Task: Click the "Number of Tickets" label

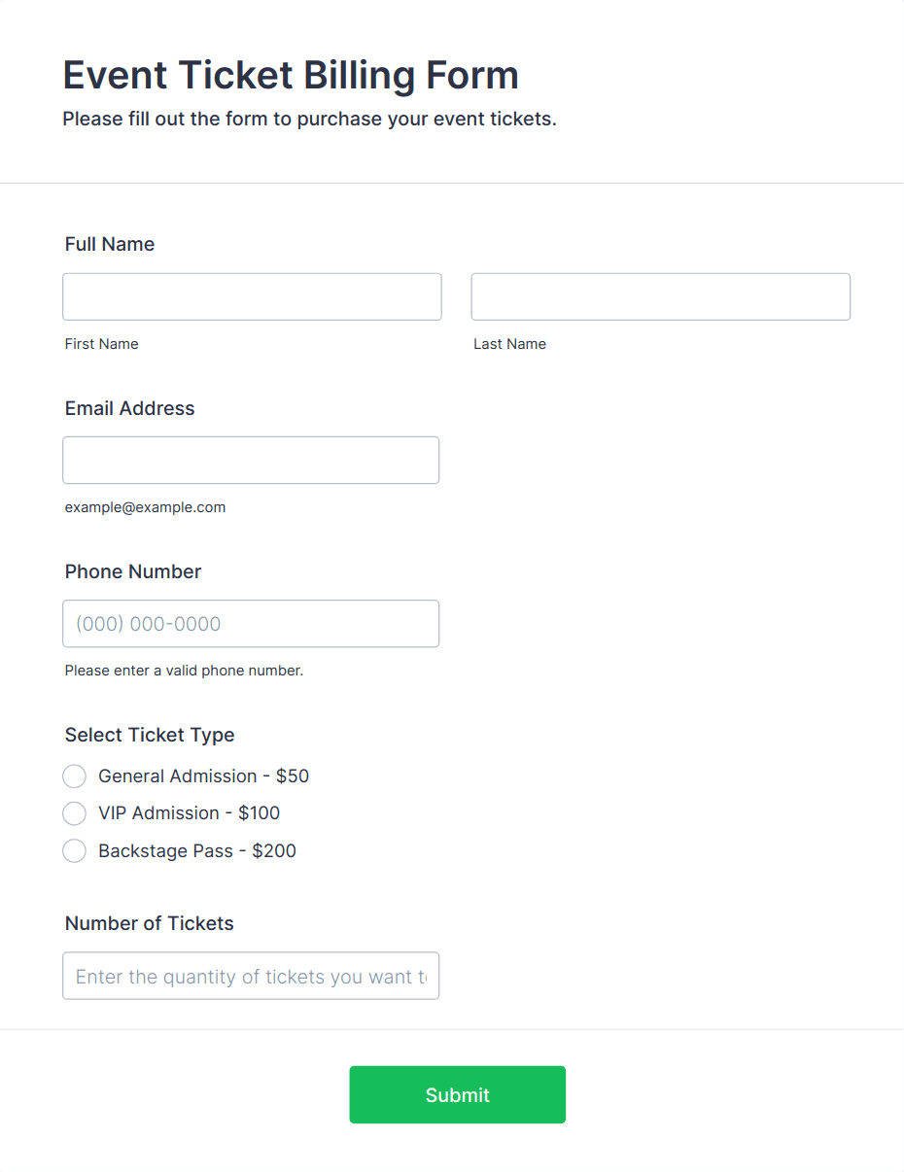Action: (x=150, y=923)
